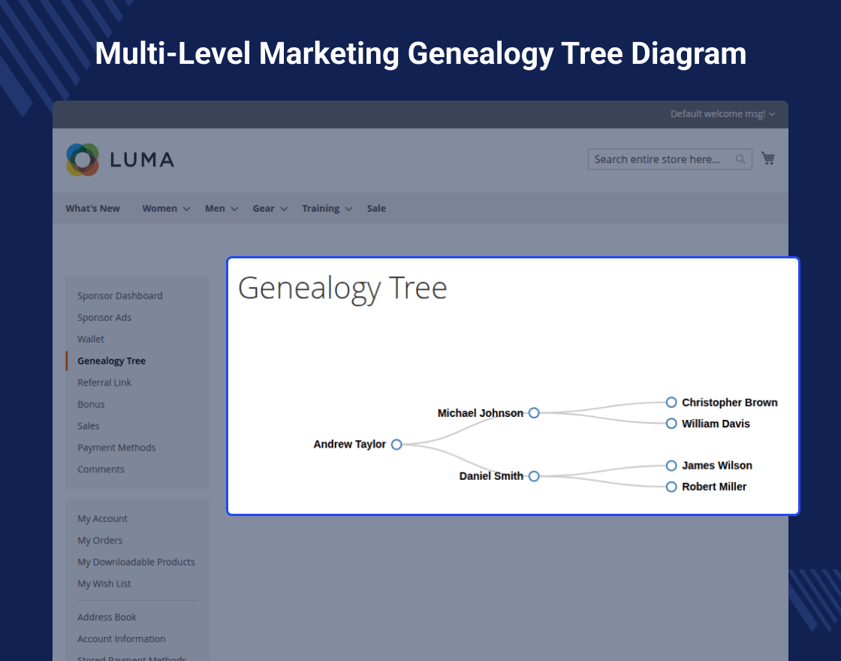Open the Referral Link page
This screenshot has height=661, width=841.
point(104,382)
